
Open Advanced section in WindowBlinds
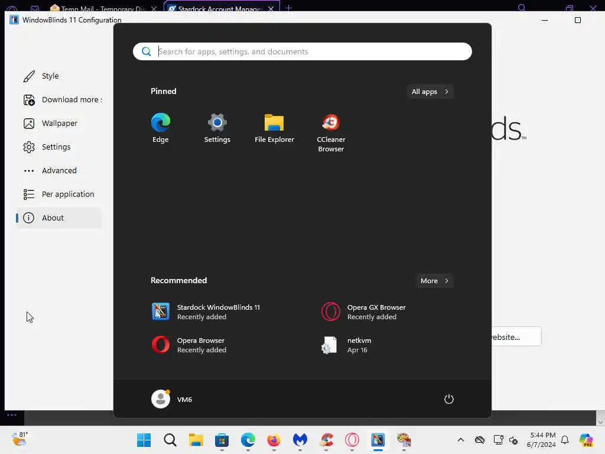tap(58, 171)
